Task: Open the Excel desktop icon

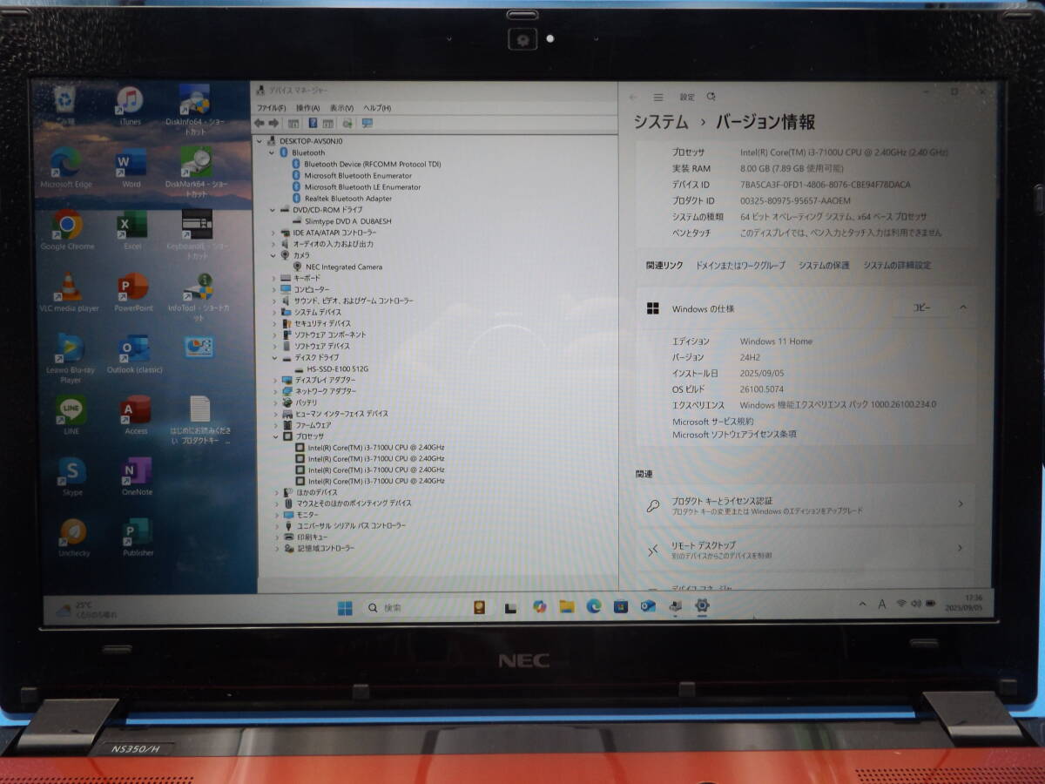Action: 131,229
